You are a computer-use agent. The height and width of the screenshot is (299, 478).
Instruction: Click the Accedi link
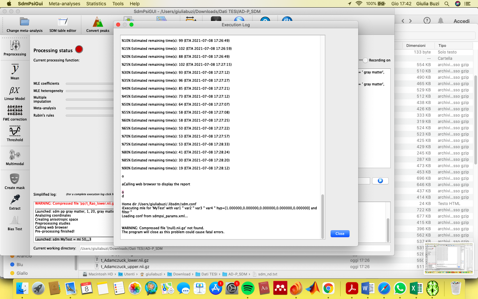[x=461, y=21]
